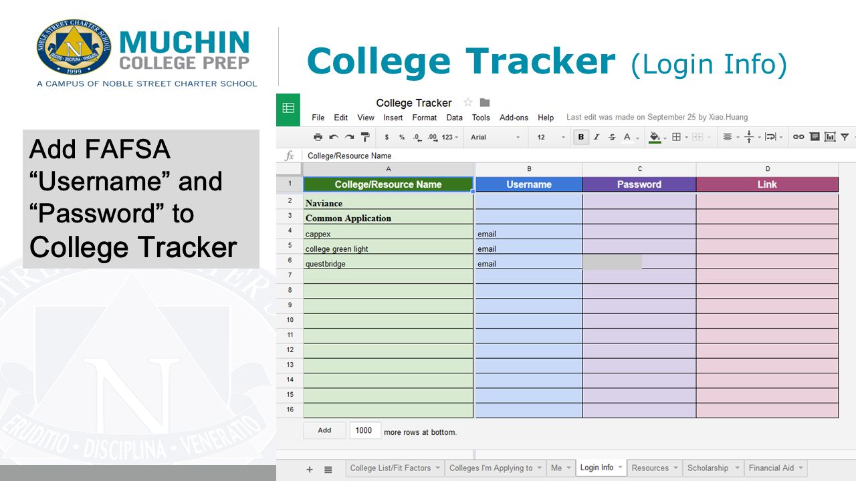Open the Help menu

click(x=546, y=118)
